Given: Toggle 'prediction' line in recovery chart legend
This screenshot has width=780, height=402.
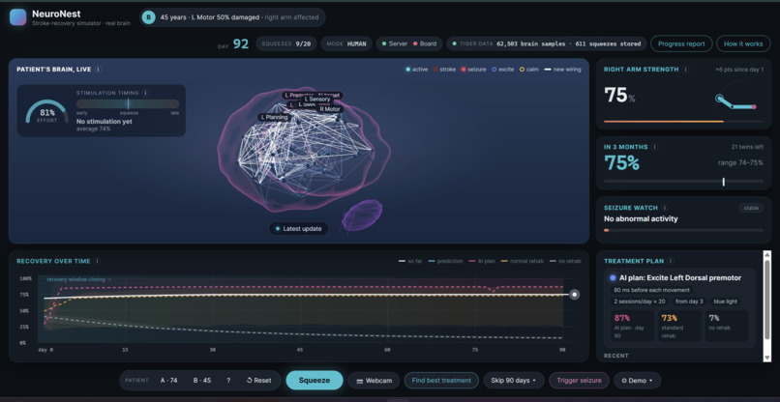Looking at the screenshot, I should click(445, 261).
